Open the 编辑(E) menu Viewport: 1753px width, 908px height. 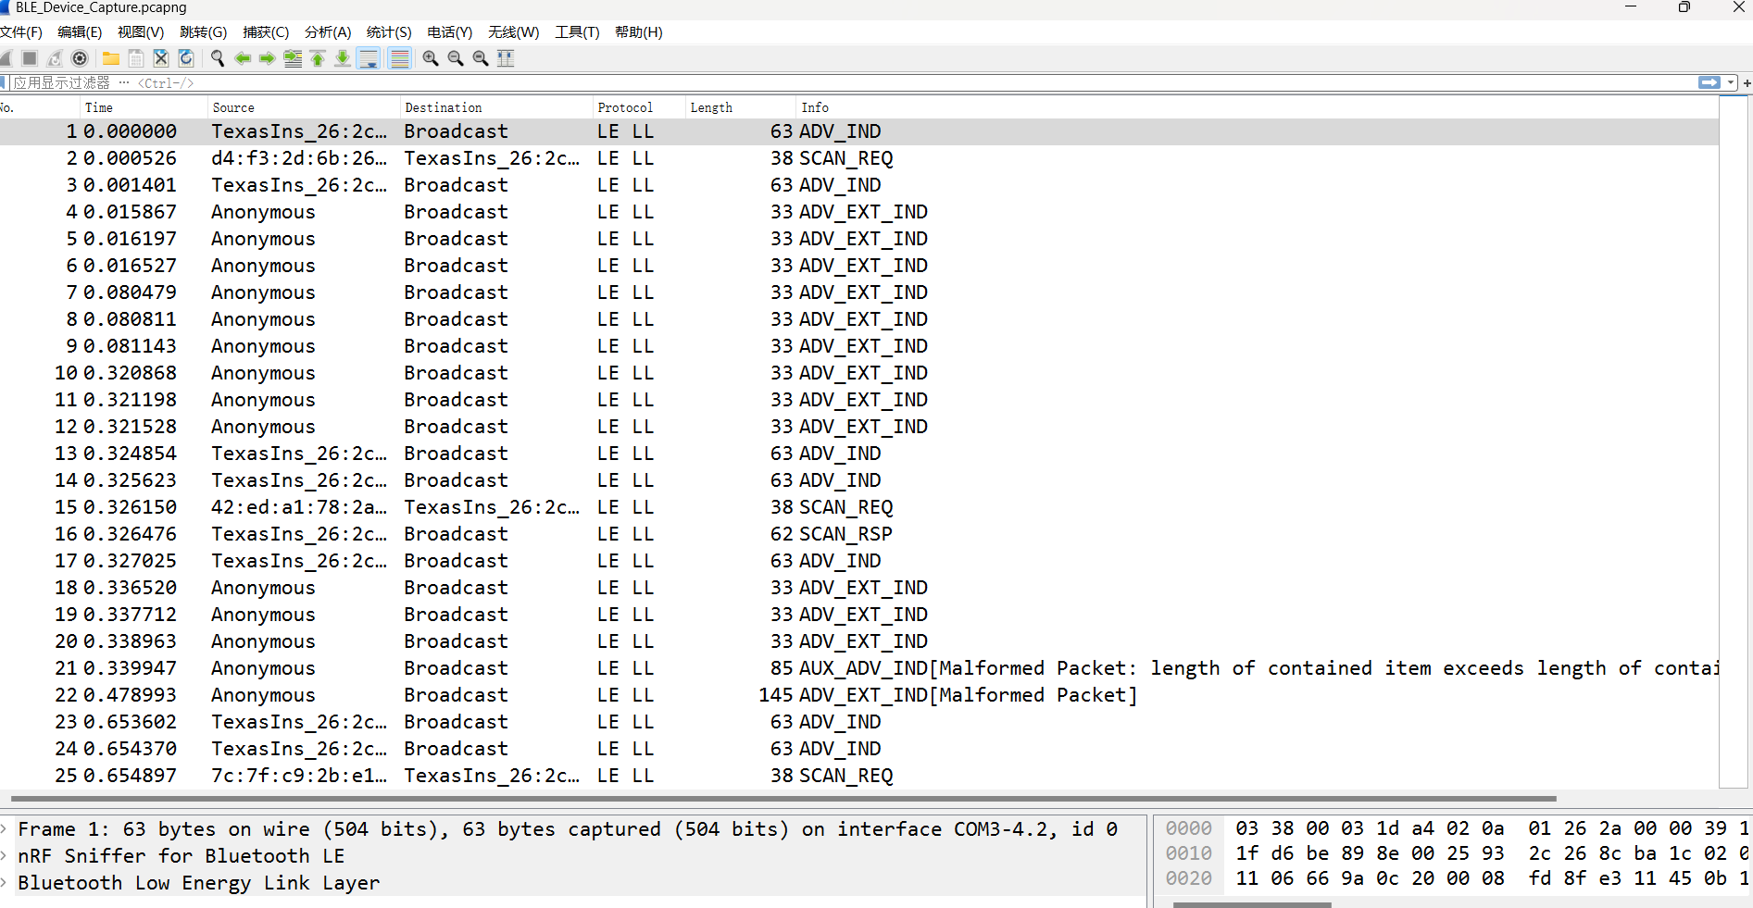pyautogui.click(x=80, y=32)
